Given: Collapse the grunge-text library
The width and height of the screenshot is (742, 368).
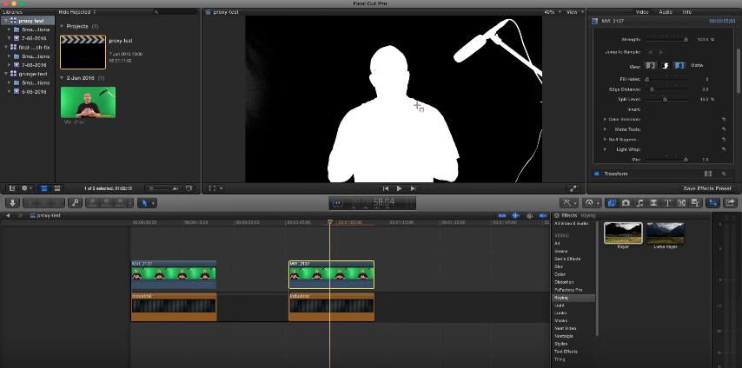Looking at the screenshot, I should pos(5,74).
